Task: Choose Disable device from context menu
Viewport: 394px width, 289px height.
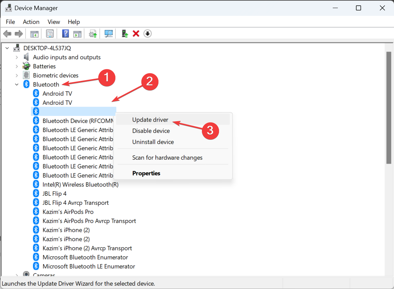Action: 173,131
